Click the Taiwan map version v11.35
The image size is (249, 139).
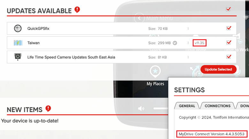click(x=200, y=43)
